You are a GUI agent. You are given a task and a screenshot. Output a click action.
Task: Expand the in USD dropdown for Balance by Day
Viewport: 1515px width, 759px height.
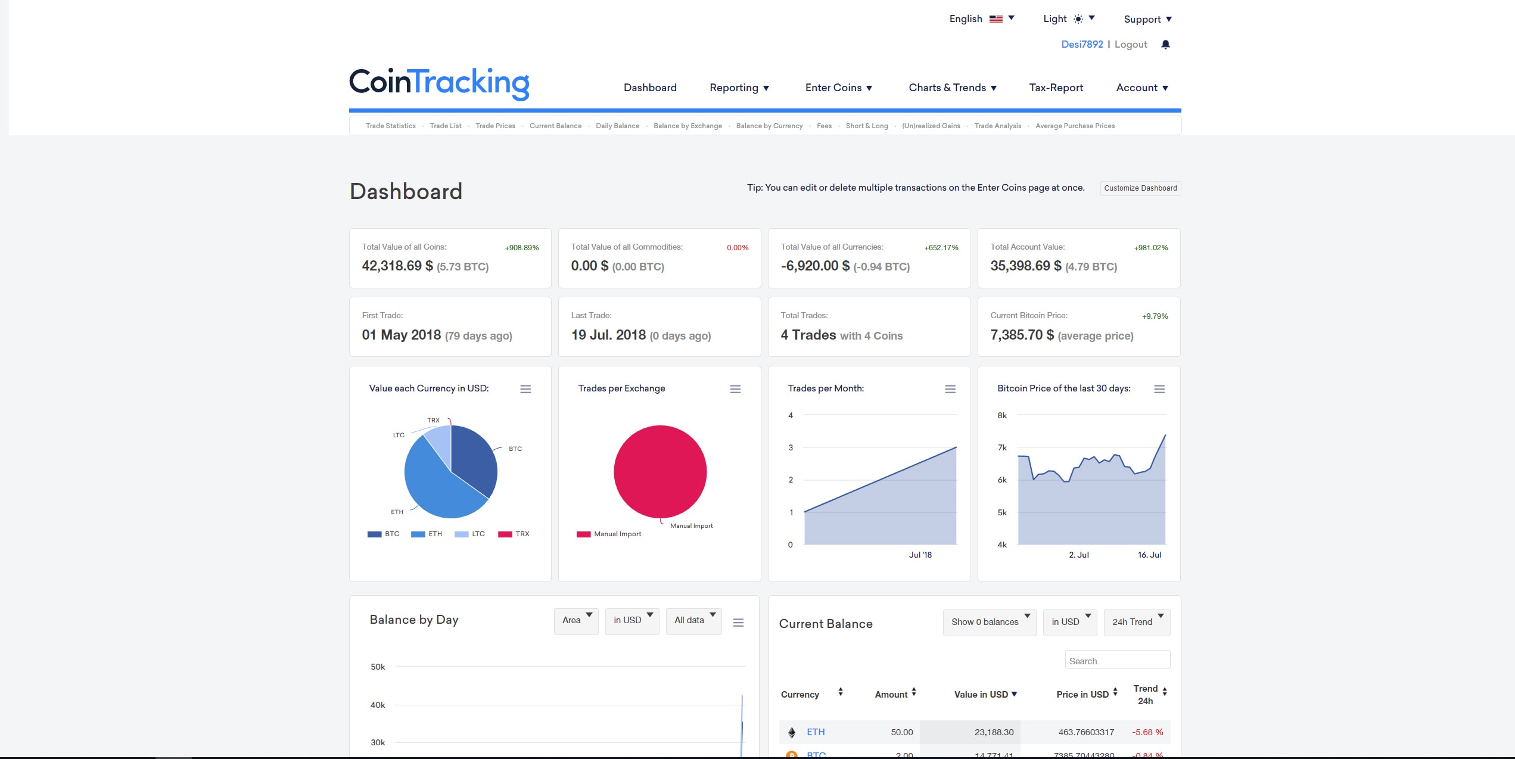(632, 621)
